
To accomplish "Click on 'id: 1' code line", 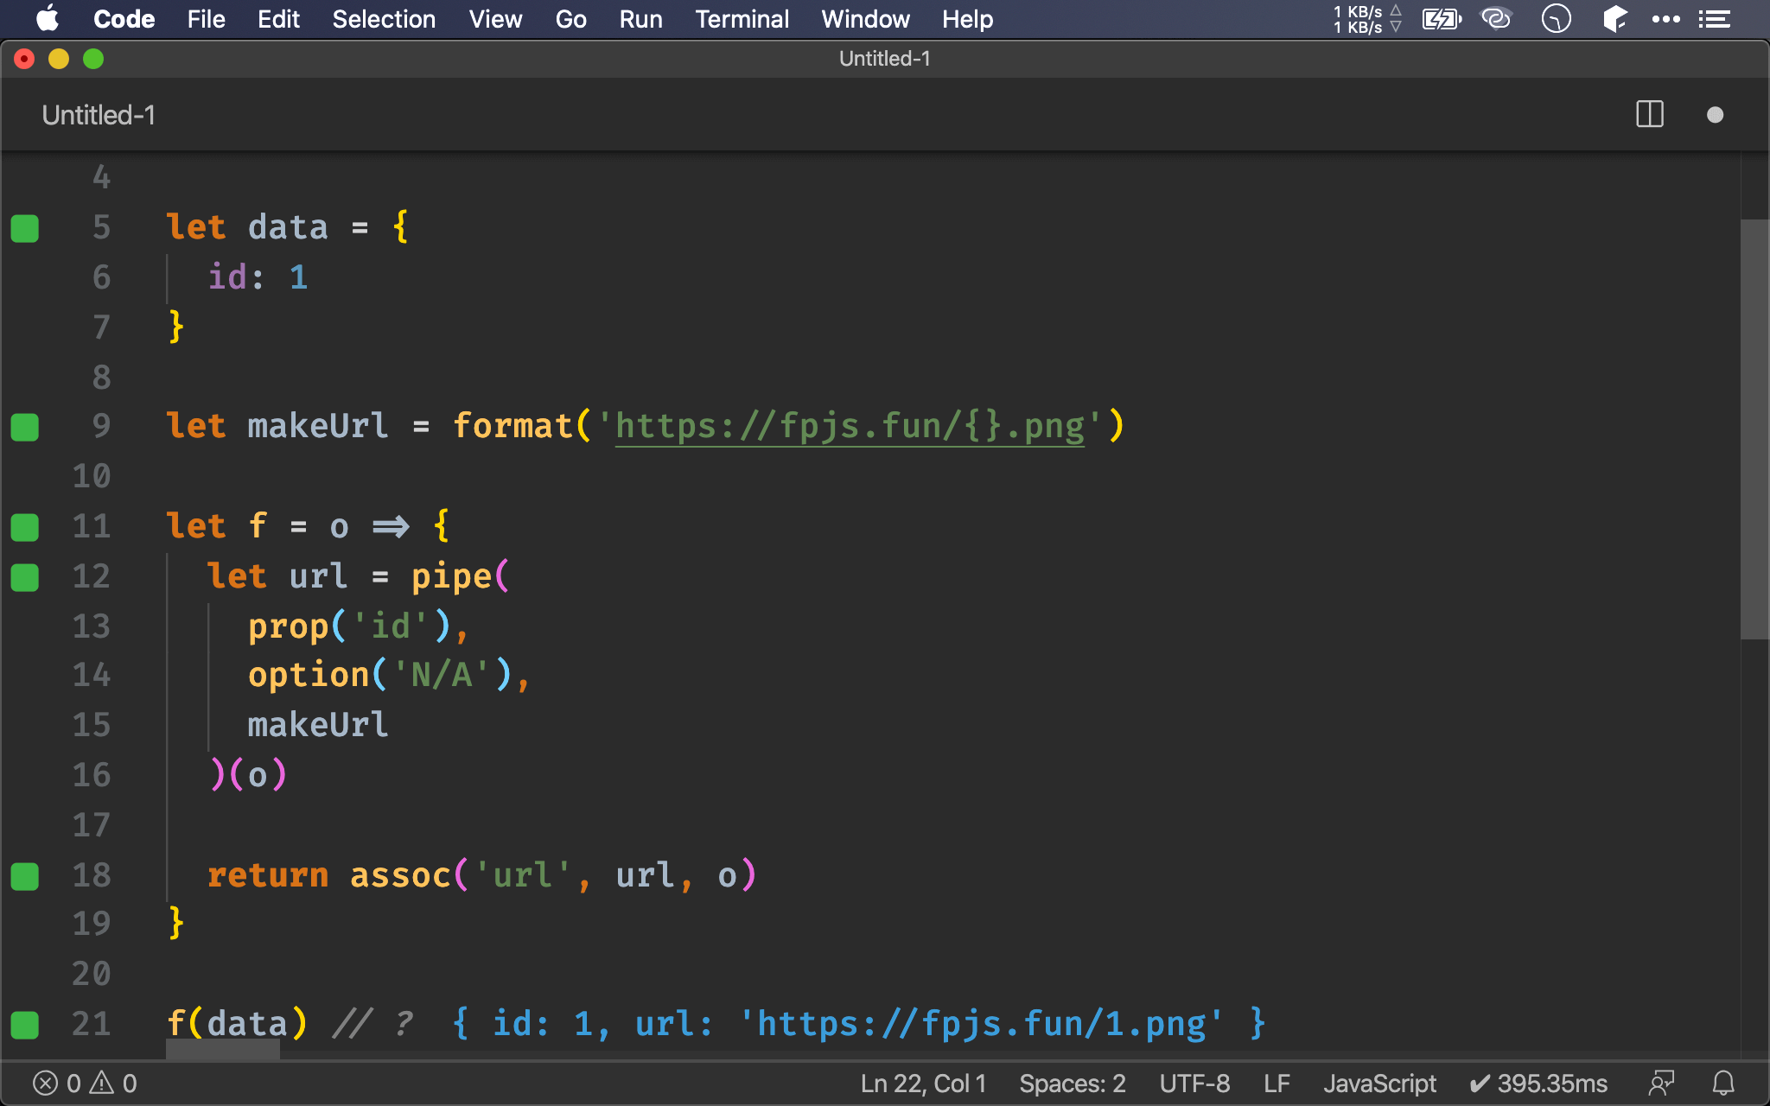I will tap(258, 277).
